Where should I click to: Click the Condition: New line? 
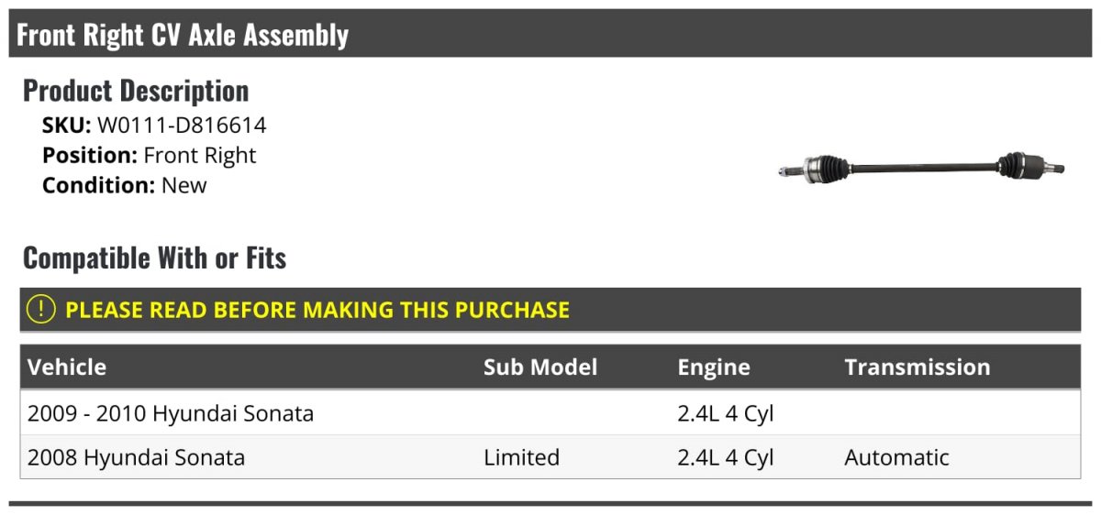click(x=125, y=185)
